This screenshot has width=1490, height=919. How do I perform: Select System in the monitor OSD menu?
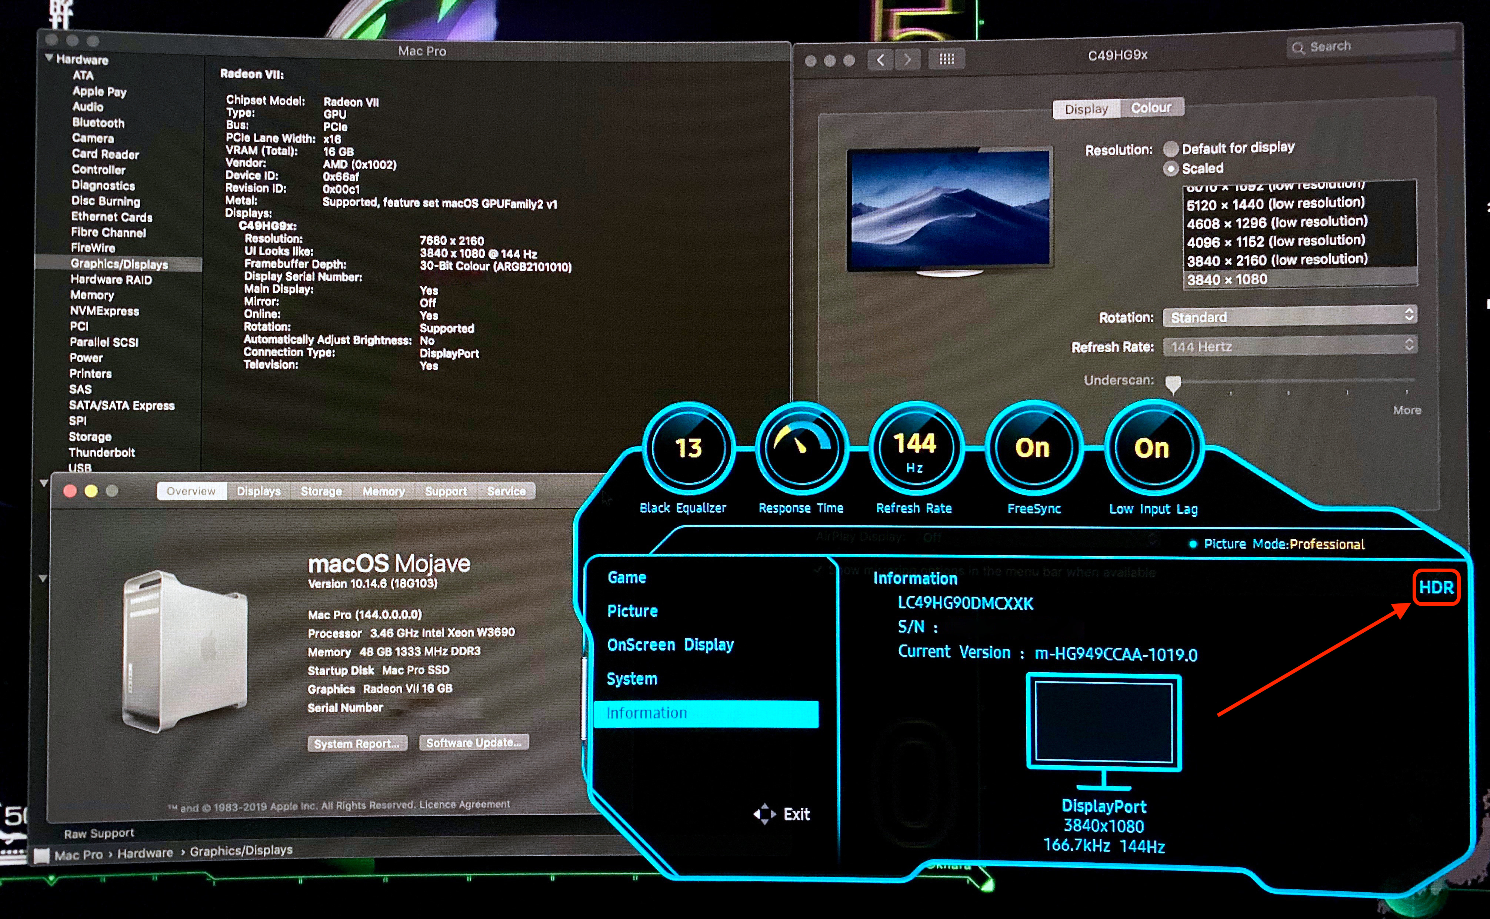(x=632, y=679)
